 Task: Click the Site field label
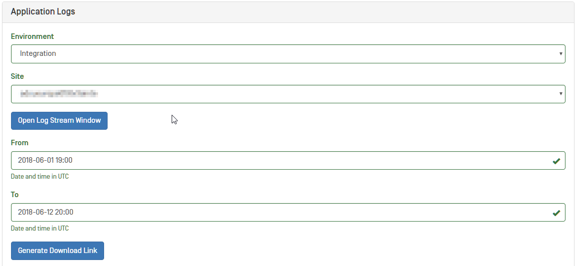pyautogui.click(x=18, y=76)
